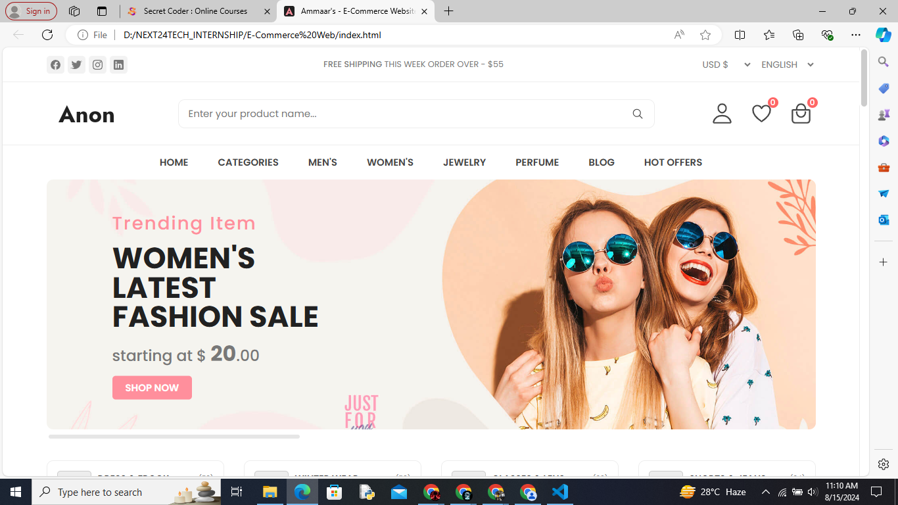Open the Collections icon
The height and width of the screenshot is (505, 898).
798,35
